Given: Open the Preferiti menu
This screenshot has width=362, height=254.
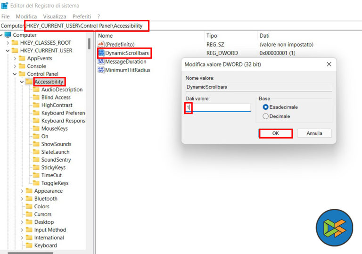Looking at the screenshot, I should [x=82, y=16].
